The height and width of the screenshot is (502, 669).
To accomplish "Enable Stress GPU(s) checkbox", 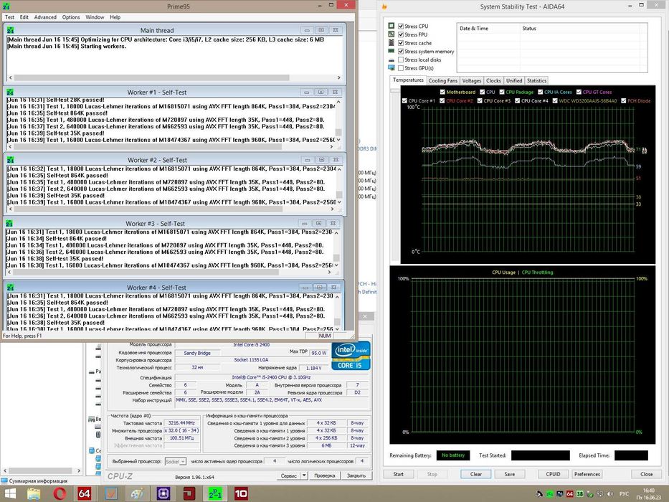I will point(401,68).
